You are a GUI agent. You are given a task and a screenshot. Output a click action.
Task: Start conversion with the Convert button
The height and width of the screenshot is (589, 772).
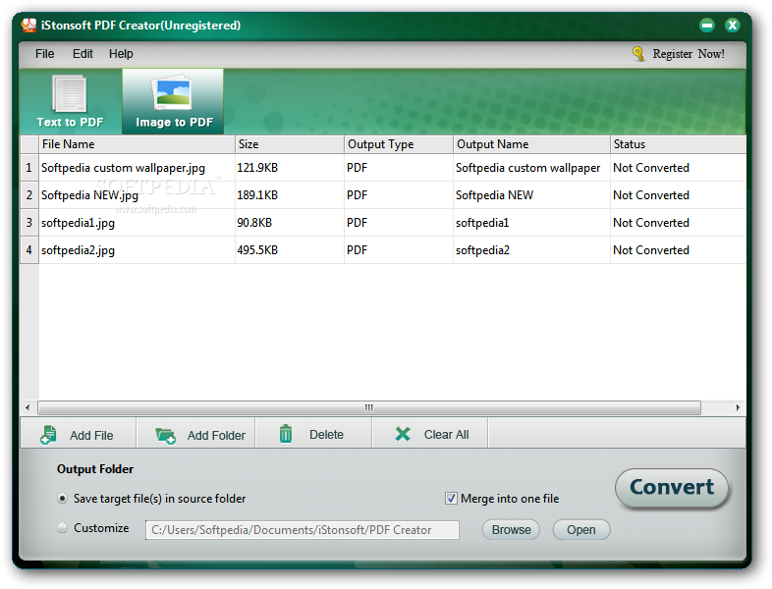pos(672,488)
